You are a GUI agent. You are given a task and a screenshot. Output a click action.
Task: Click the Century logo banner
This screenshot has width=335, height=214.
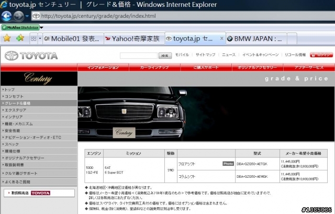[x=39, y=79]
